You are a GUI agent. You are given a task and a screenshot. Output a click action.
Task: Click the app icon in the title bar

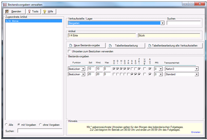coord(5,5)
